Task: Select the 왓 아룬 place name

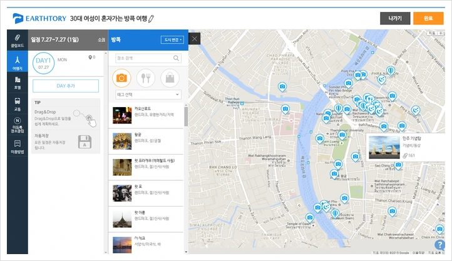Action: (x=140, y=213)
